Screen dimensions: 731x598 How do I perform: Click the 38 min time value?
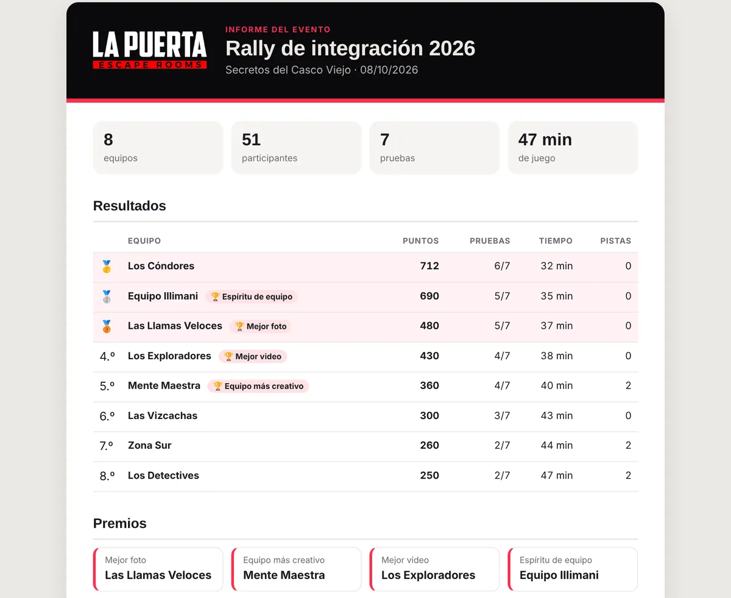[x=557, y=356]
